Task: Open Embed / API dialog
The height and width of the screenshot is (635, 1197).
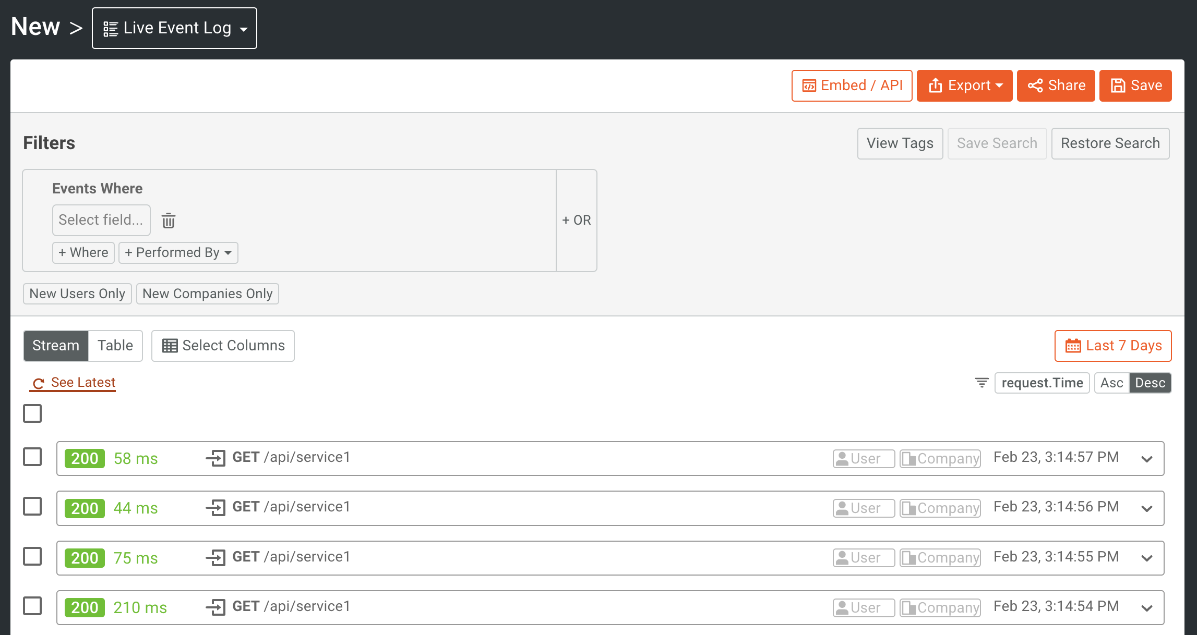Action: (x=852, y=86)
